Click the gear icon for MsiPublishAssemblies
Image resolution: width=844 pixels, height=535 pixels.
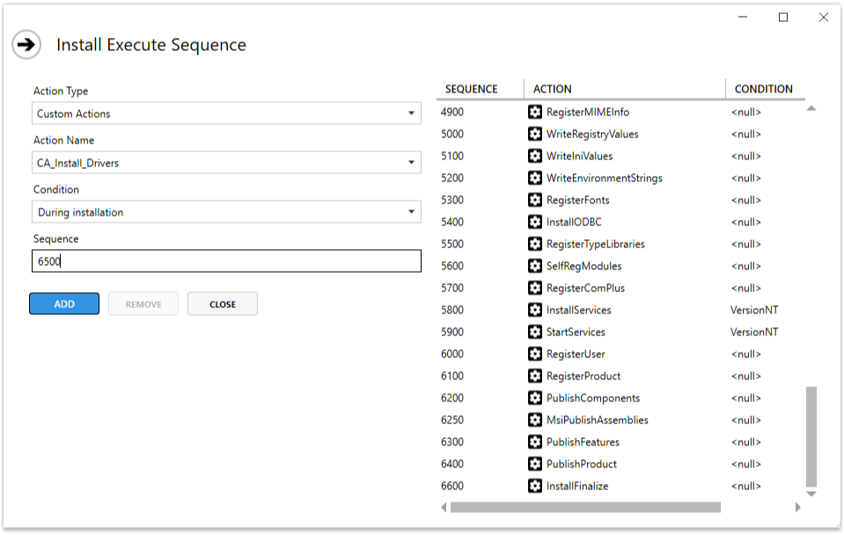[x=534, y=420]
